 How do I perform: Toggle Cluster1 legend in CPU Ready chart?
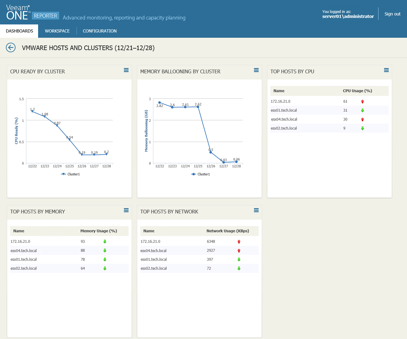[71, 174]
